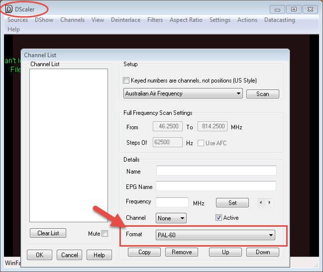Enable keyed numbers are channels checkbox
The image size is (323, 272).
click(x=126, y=80)
